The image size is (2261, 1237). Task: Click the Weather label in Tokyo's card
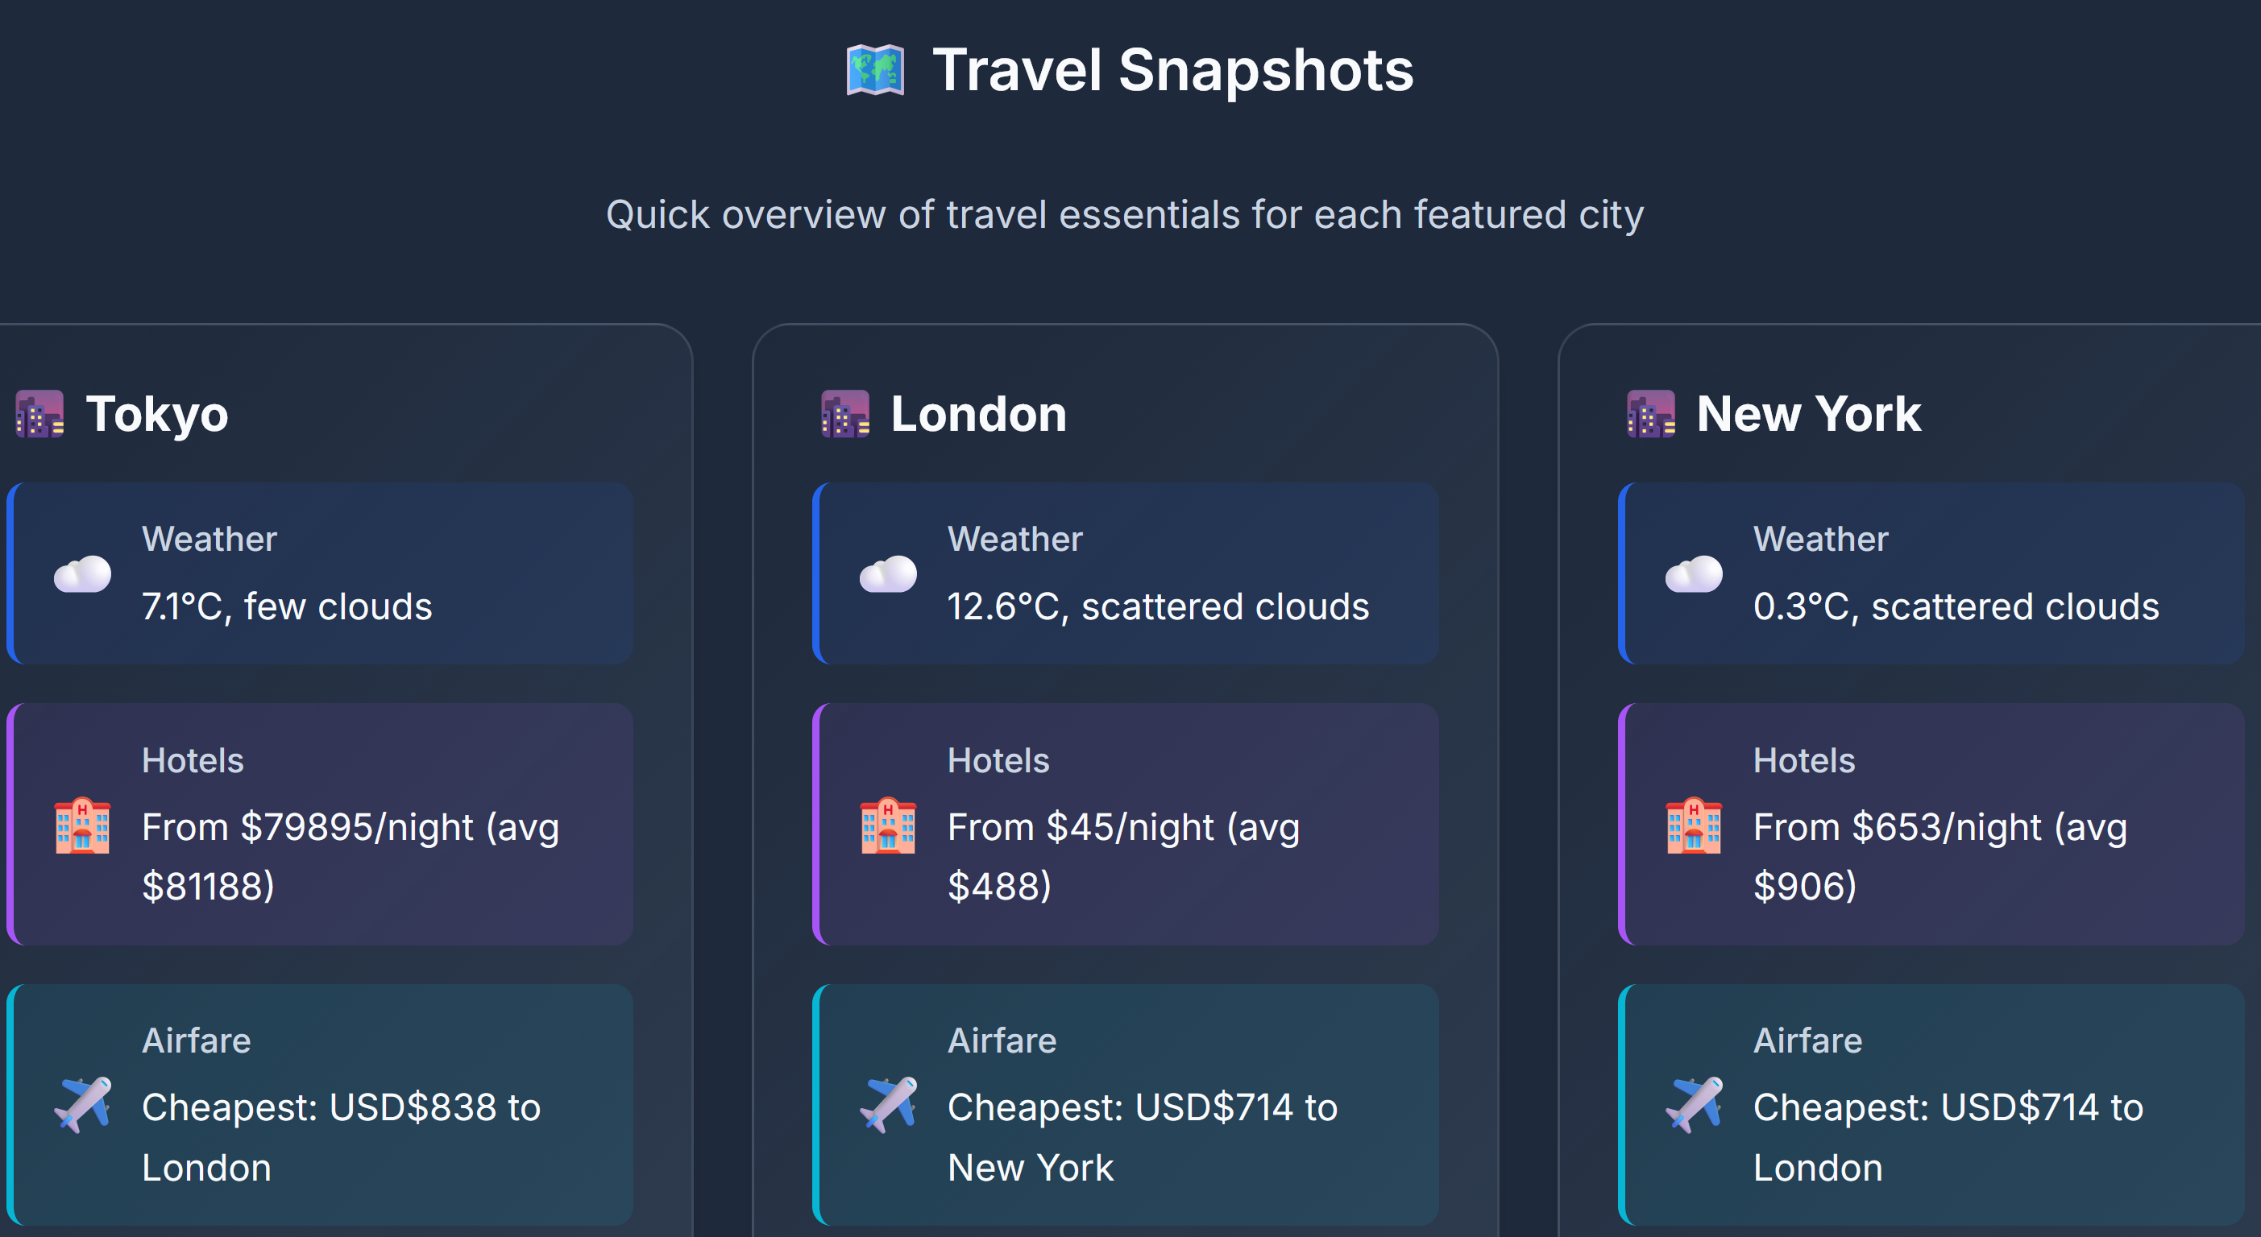click(x=209, y=539)
